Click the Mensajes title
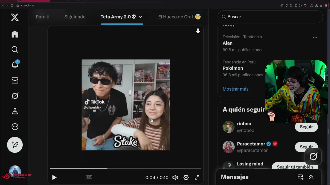330x185 pixels. [235, 177]
